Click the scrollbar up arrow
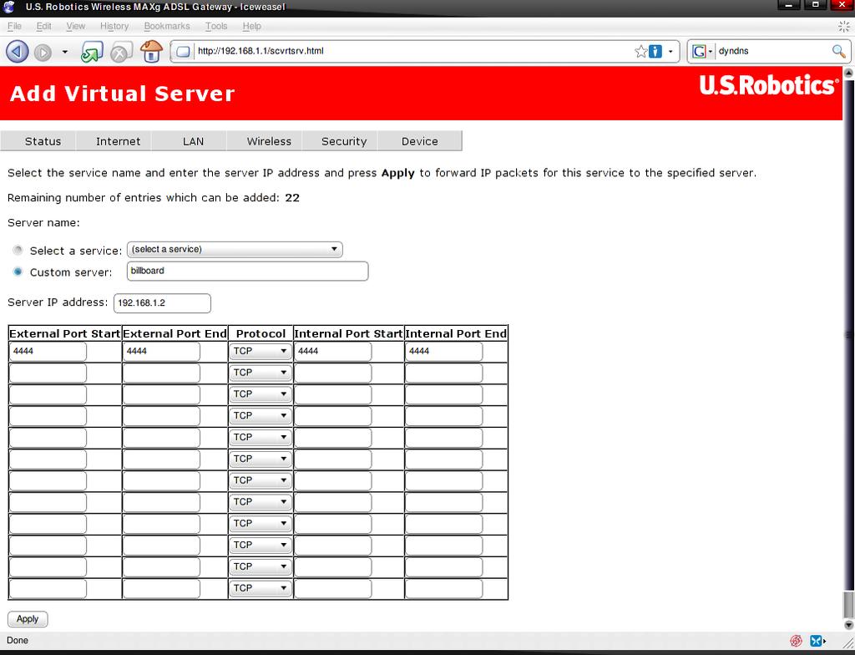 (x=848, y=72)
